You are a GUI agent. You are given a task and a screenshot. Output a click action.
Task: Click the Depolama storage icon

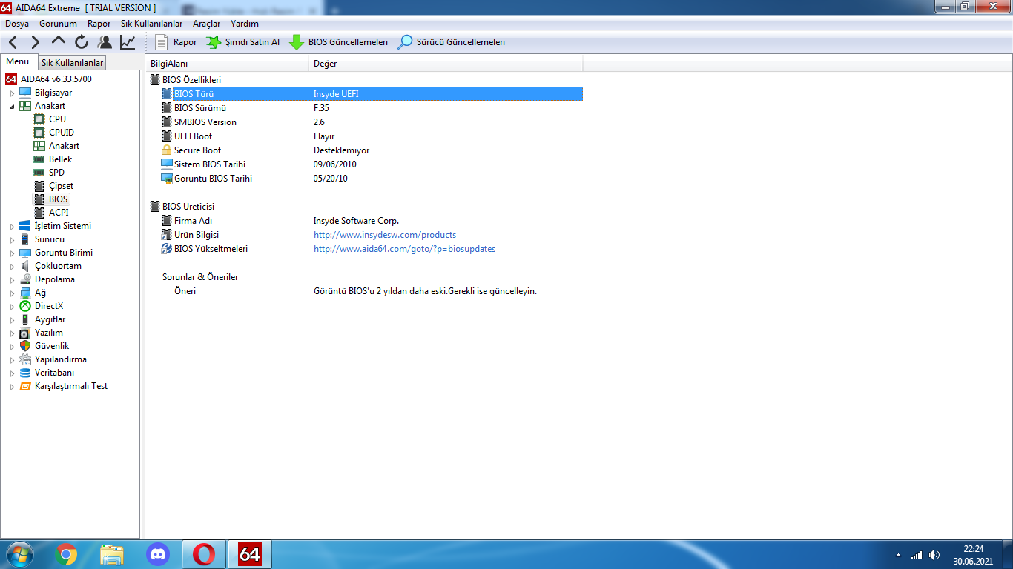pos(25,279)
